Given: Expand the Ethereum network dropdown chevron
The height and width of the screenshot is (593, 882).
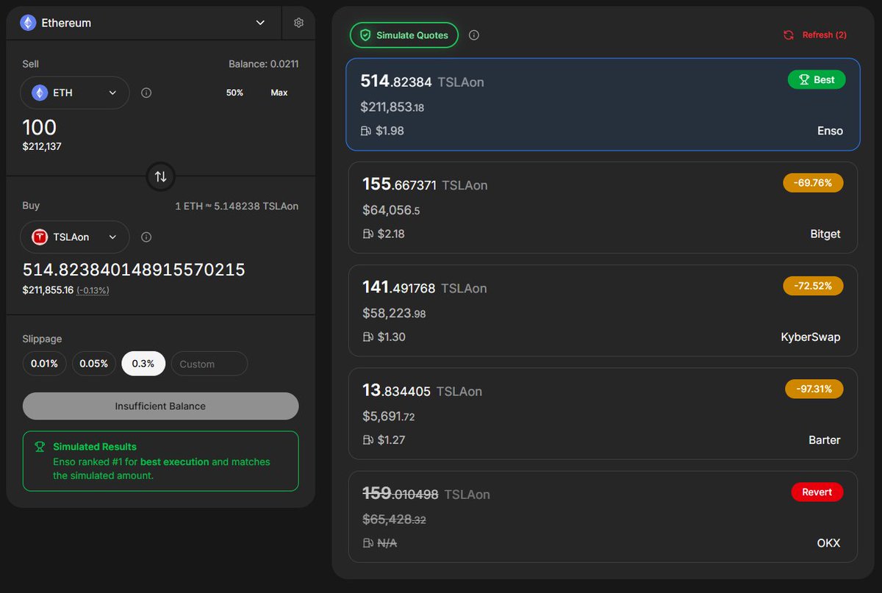Looking at the screenshot, I should coord(260,23).
